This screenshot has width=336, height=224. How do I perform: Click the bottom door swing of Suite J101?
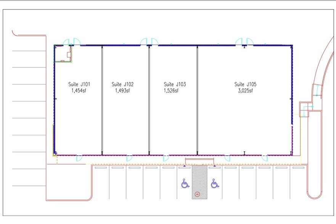pos(79,158)
